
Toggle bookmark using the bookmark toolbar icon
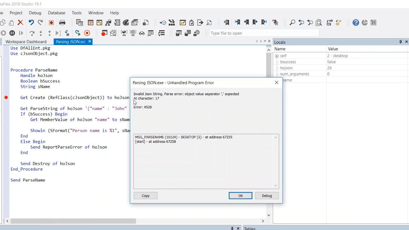pyautogui.click(x=227, y=23)
